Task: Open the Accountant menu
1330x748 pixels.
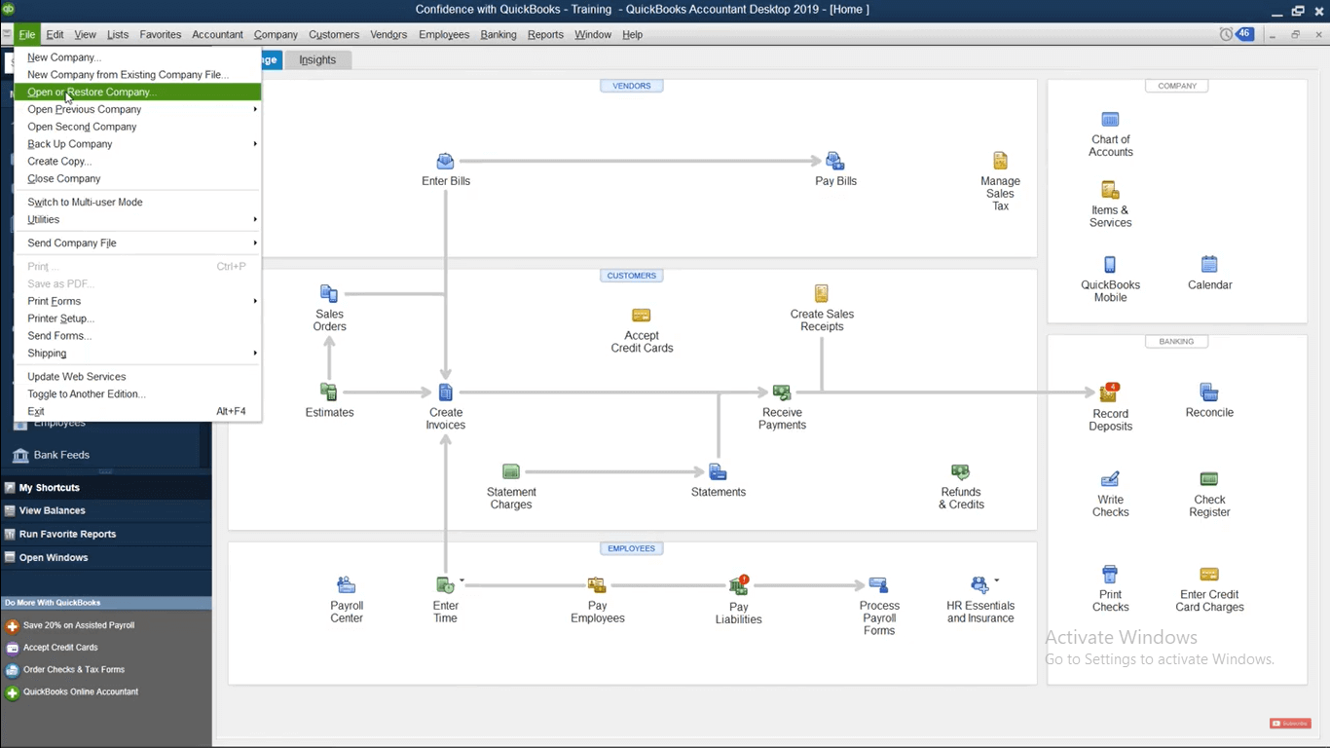Action: point(217,34)
